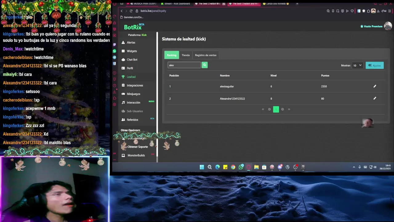Open File Explorer from the taskbar
Screen dimensions: 394x222
(x=256, y=167)
